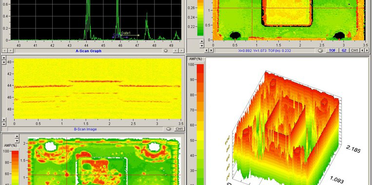Screen dimensions: 372x185
Task: Click the round indicator button beside B-Scan Image
Action: coord(169,129)
